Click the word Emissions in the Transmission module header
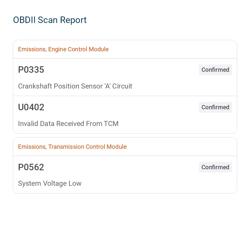The width and height of the screenshot is (250, 250). 32,147
